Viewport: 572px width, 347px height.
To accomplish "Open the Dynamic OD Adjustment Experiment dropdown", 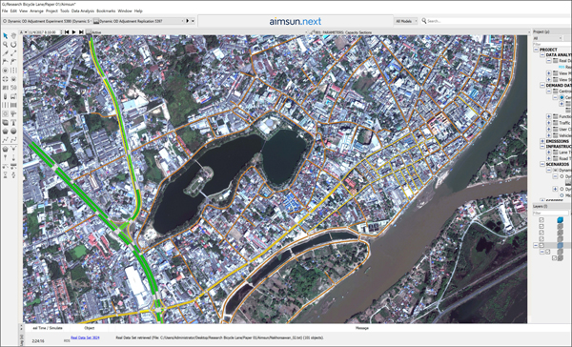I will click(47, 21).
